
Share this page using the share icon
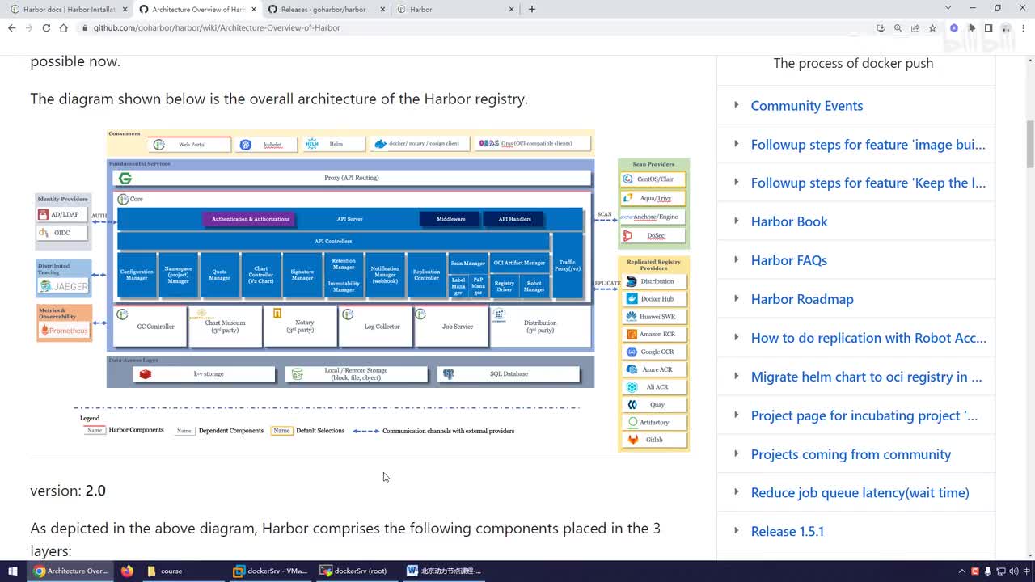pos(915,27)
